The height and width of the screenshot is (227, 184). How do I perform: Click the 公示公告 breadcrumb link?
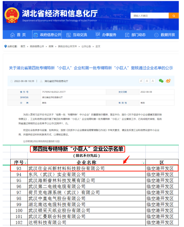click(86, 46)
